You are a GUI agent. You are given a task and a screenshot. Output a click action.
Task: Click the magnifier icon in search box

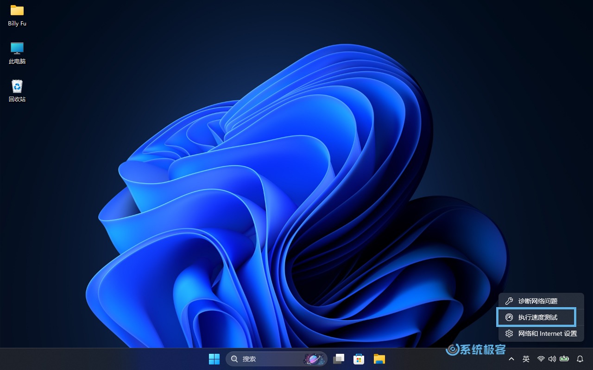coord(234,359)
